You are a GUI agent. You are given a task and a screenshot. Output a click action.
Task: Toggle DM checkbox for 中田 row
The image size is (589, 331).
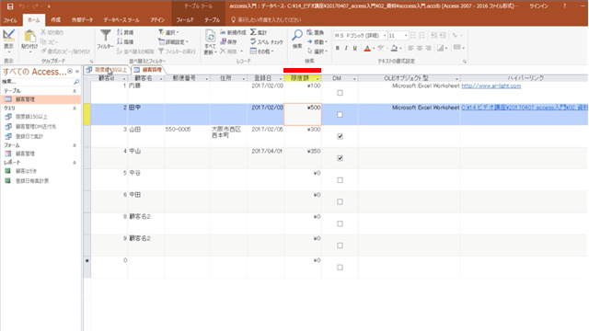tap(340, 202)
